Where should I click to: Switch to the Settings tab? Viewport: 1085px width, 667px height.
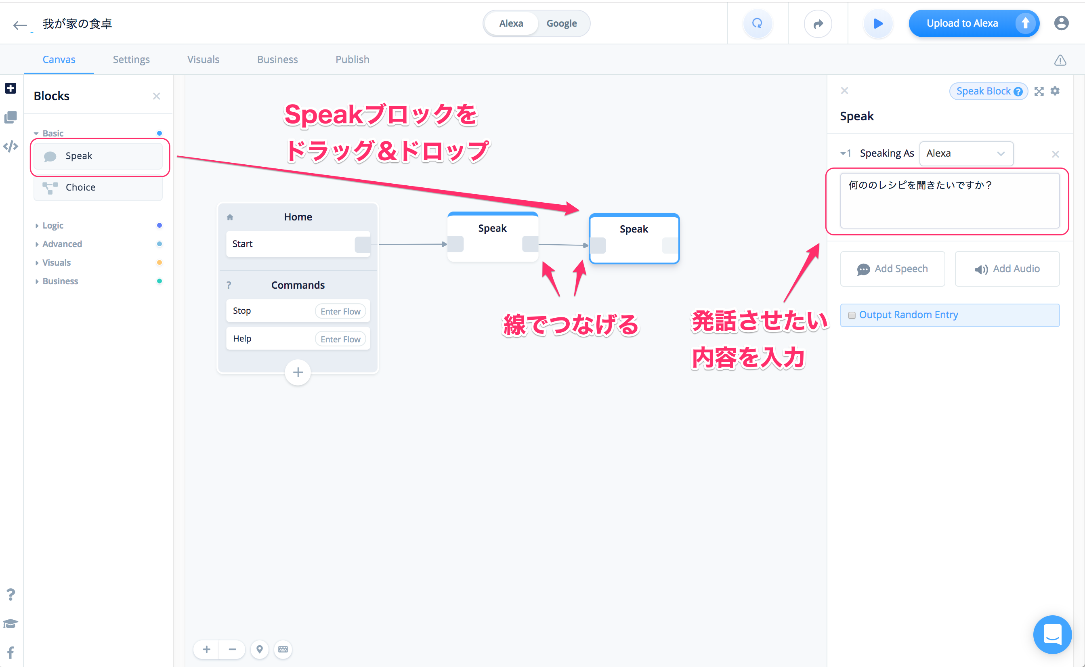[131, 60]
